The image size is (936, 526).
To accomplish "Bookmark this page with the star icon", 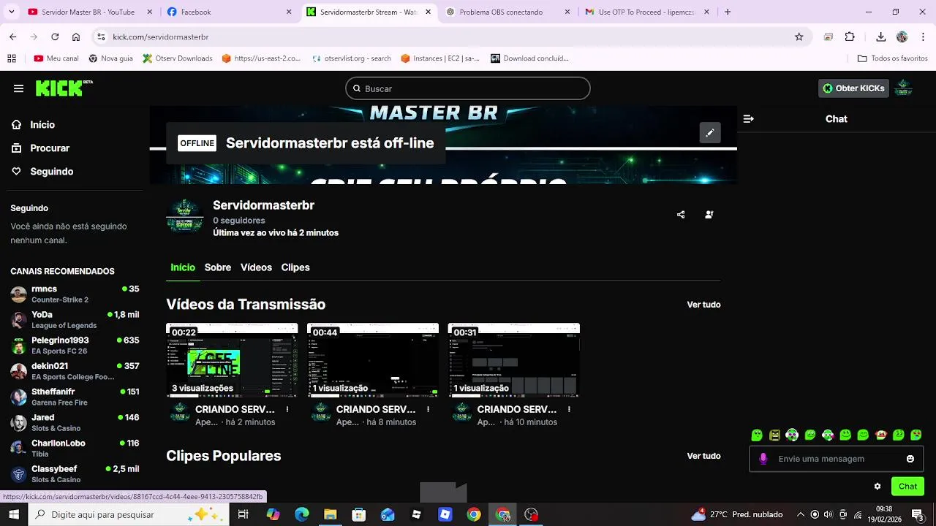I will pos(799,37).
